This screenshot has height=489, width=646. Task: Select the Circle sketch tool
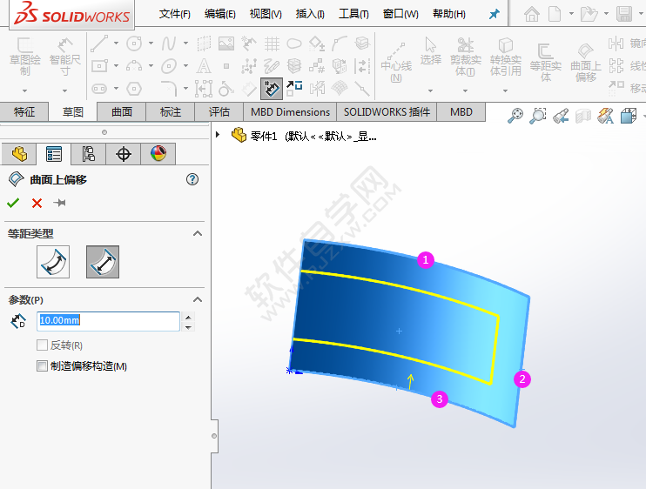134,44
